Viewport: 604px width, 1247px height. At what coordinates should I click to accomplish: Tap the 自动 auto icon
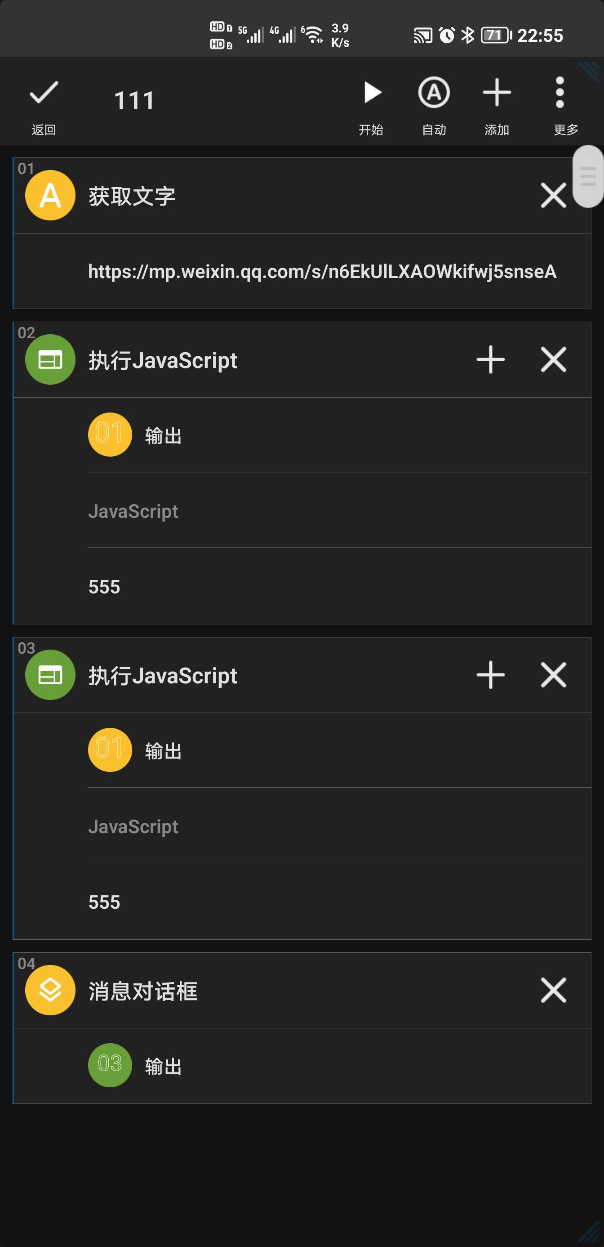point(434,104)
